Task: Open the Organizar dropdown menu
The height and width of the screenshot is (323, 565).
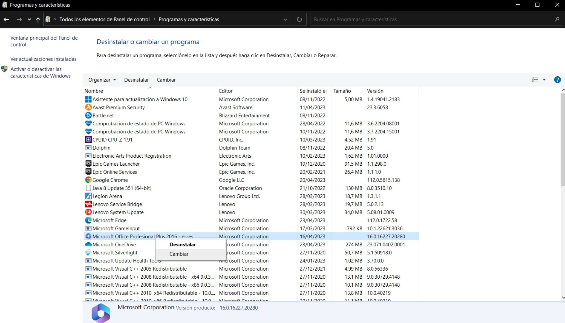Action: pos(102,80)
